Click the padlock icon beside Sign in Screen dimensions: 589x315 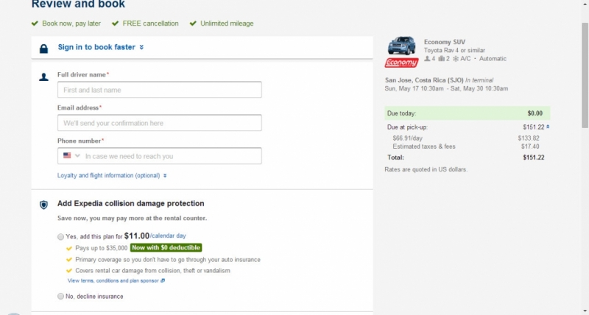click(x=43, y=48)
